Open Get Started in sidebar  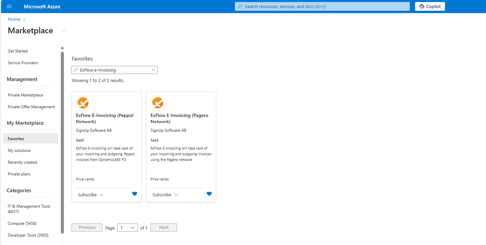[x=18, y=51]
